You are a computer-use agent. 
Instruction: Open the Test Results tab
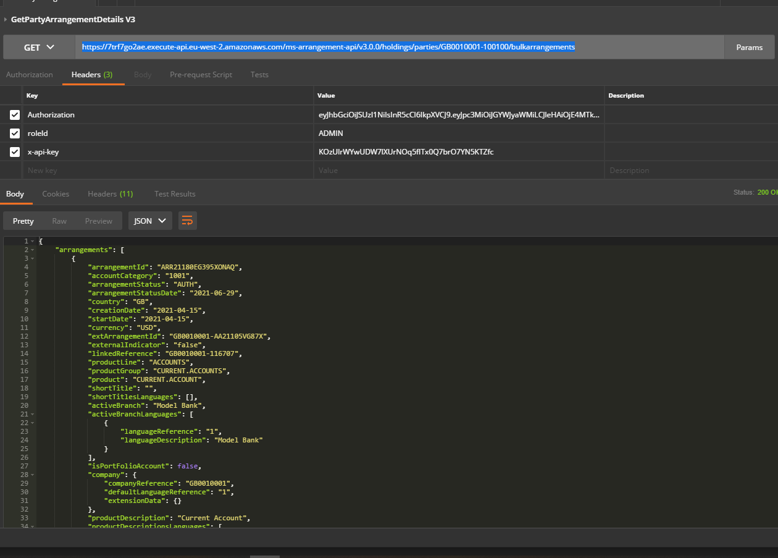[x=175, y=194]
